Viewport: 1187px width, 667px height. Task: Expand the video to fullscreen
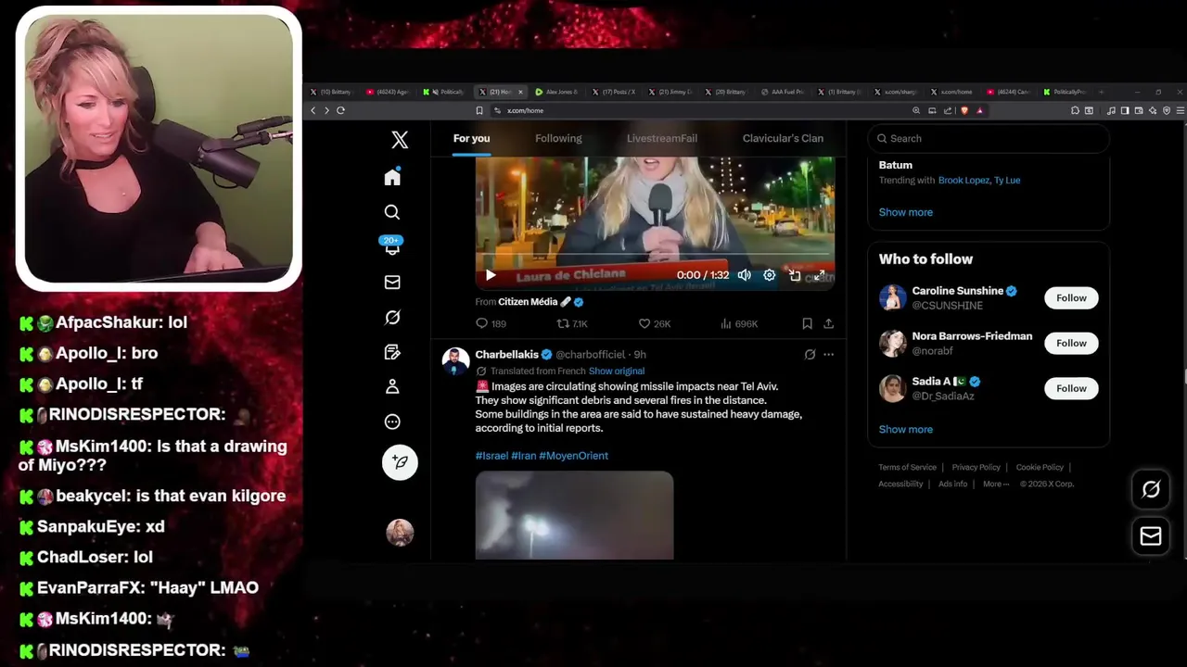819,275
